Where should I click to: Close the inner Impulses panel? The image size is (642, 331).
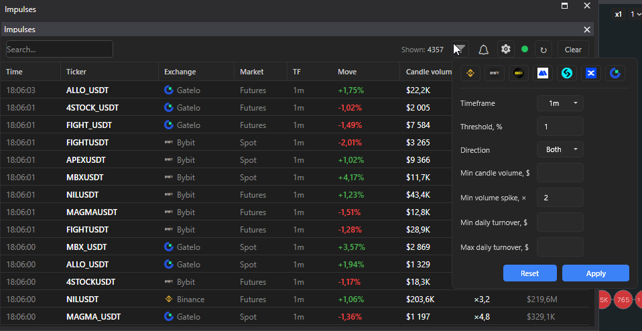[x=587, y=29]
